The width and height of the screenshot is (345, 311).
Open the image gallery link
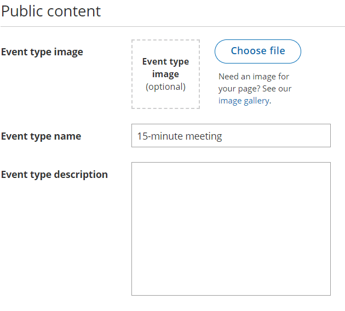[244, 101]
